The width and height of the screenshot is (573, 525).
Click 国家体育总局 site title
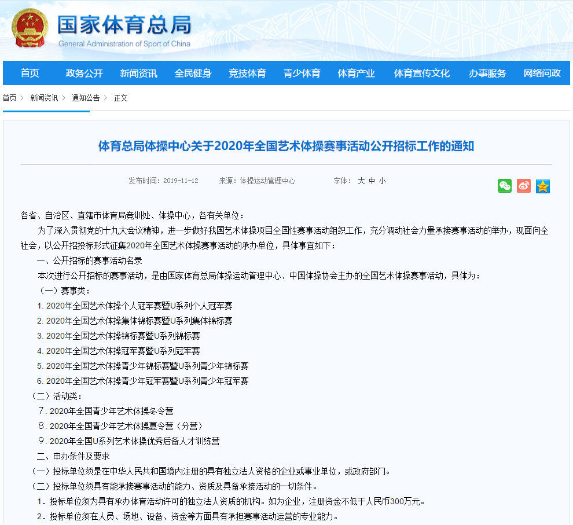click(x=124, y=25)
